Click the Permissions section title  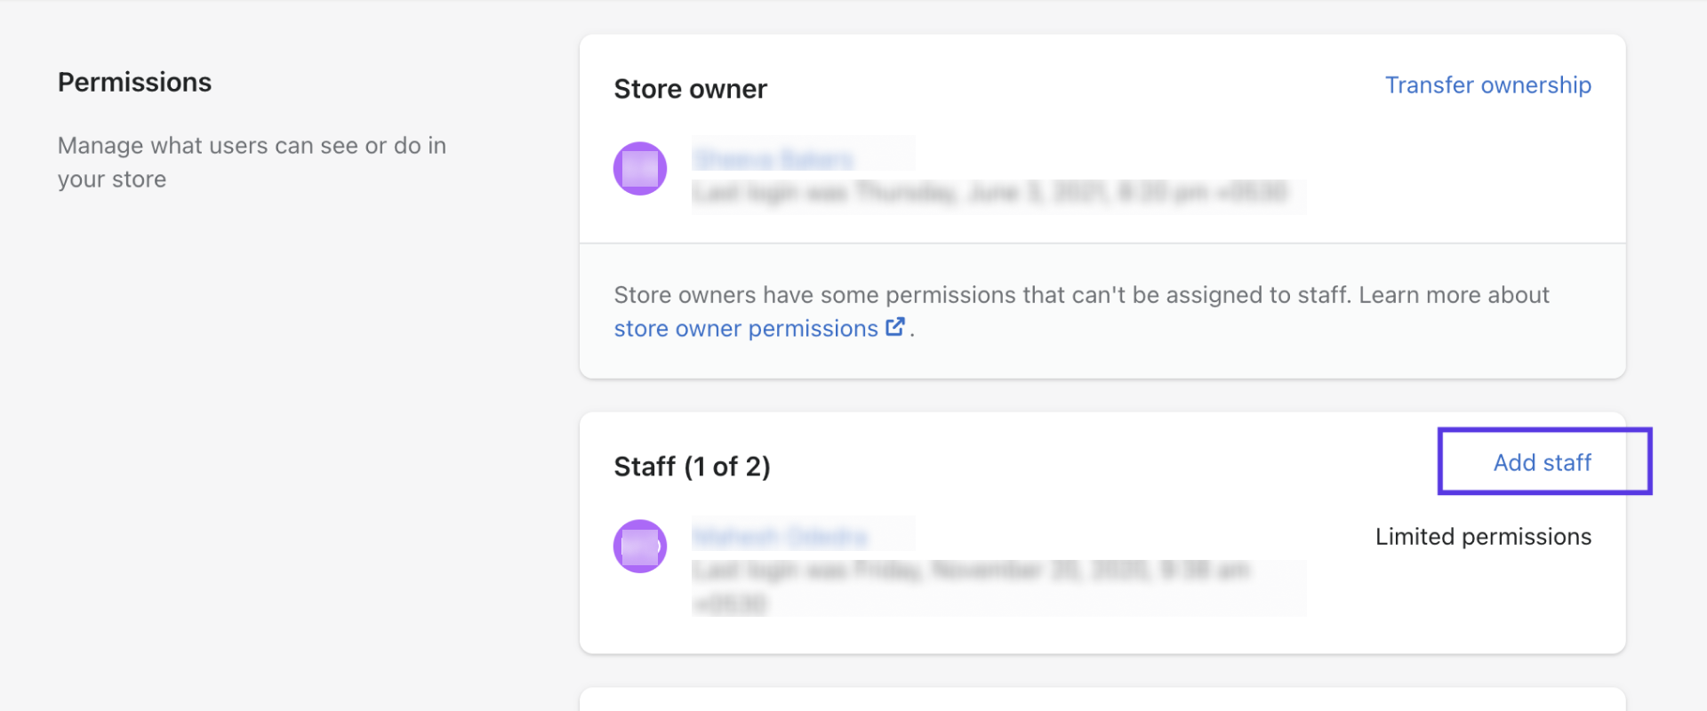(x=135, y=83)
